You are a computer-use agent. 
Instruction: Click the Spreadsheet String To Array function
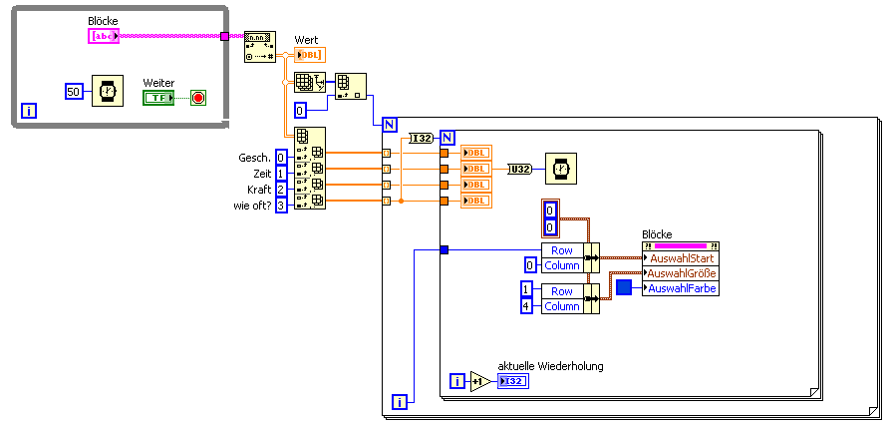click(260, 47)
